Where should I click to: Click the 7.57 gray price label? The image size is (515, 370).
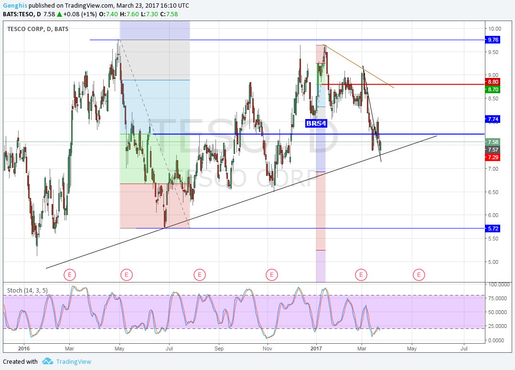[x=493, y=150]
